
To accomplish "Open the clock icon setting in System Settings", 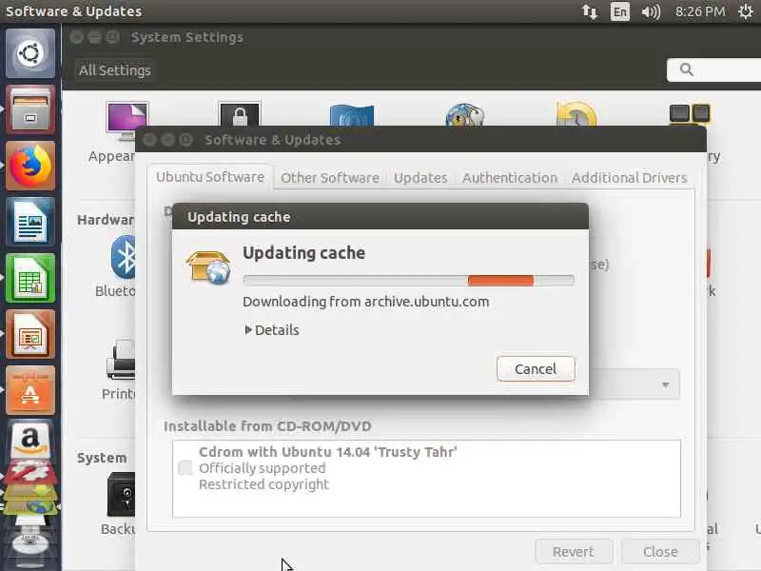I will coord(576,114).
